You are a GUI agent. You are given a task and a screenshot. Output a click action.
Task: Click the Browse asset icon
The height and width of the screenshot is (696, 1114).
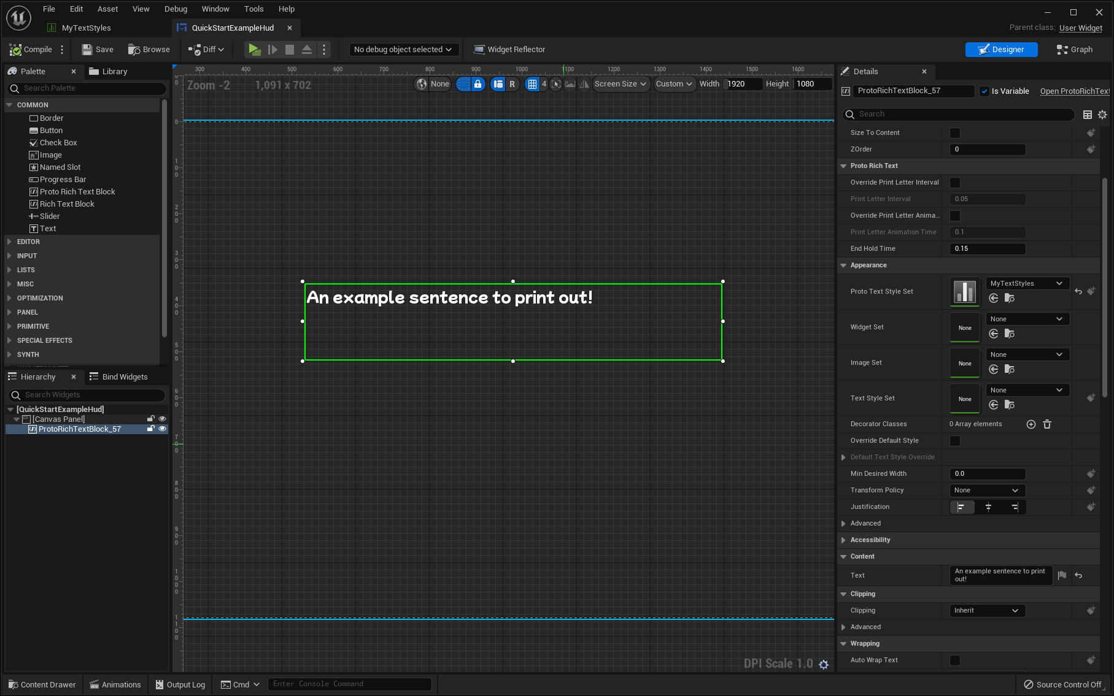134,50
